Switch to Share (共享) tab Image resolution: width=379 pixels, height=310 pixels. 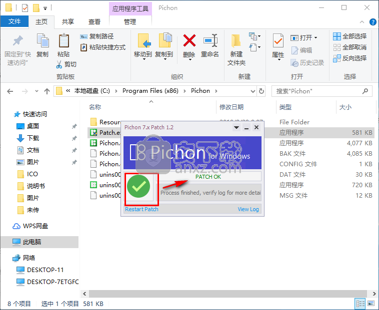coord(67,22)
